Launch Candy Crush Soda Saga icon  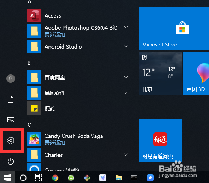tap(34, 139)
